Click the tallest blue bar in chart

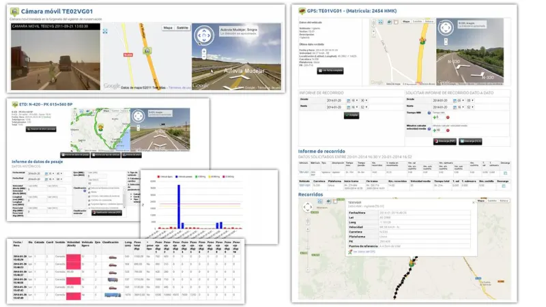[179, 207]
